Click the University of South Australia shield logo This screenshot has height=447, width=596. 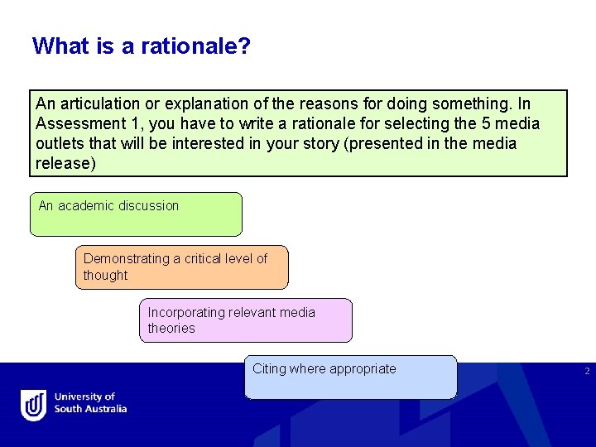coord(33,405)
